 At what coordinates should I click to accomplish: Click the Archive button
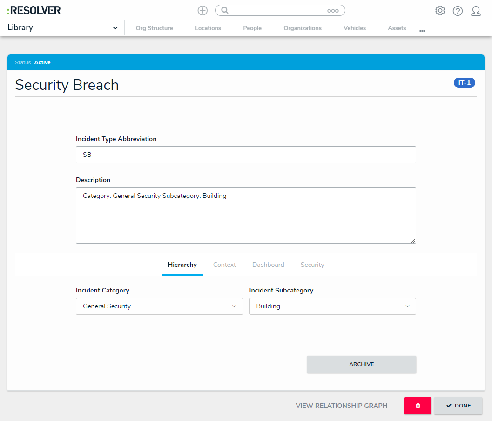click(x=362, y=364)
